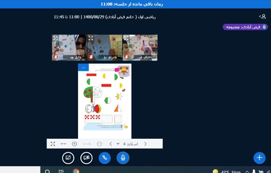
Task: Expand دلارام webcam to fullscreen
Action: click(x=126, y=38)
